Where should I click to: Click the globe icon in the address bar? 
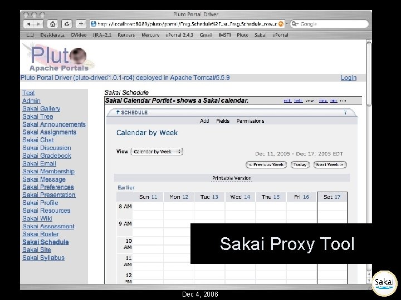pyautogui.click(x=94, y=24)
